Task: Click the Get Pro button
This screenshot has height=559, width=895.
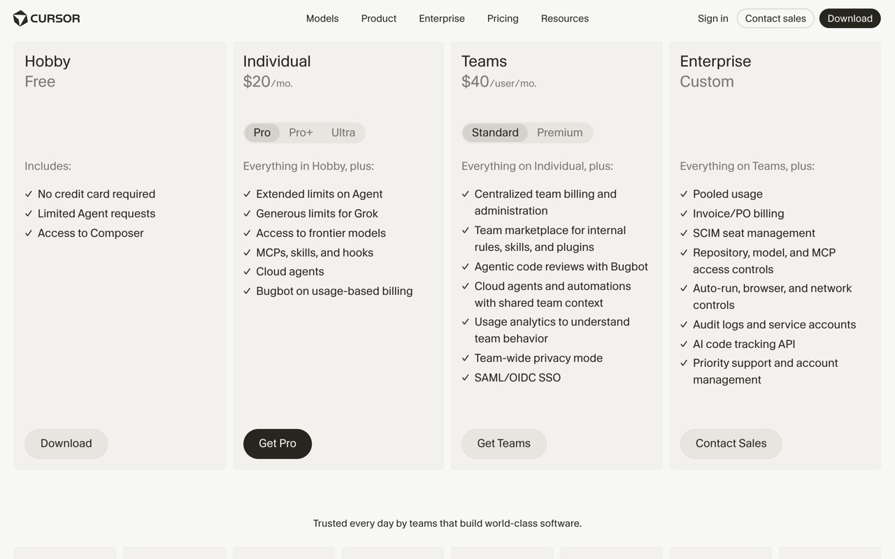Action: [278, 444]
